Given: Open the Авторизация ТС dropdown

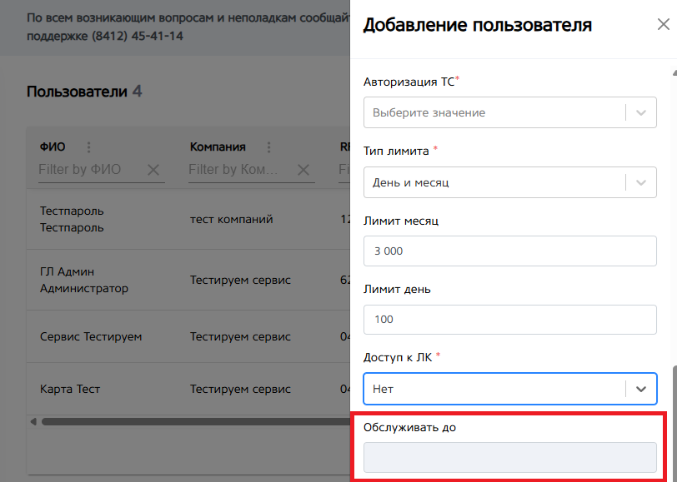Looking at the screenshot, I should [x=510, y=112].
